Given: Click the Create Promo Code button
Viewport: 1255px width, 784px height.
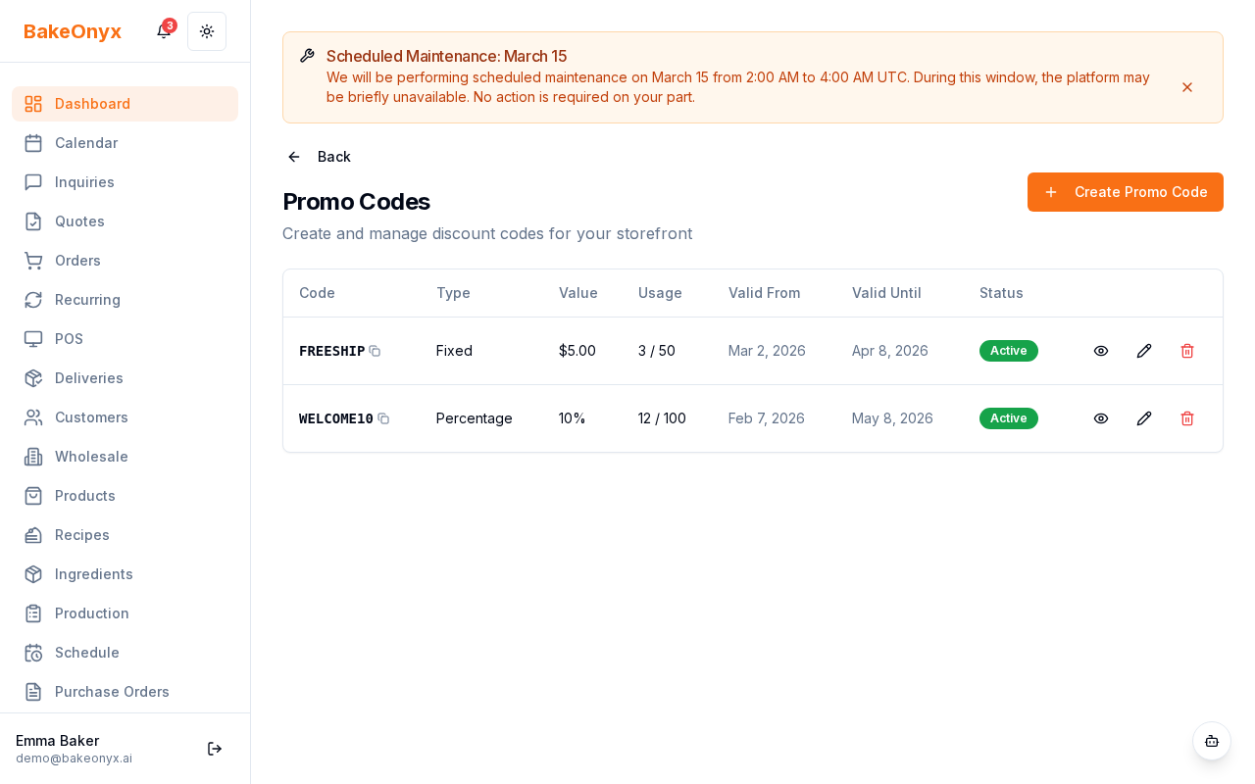Looking at the screenshot, I should 1125,192.
